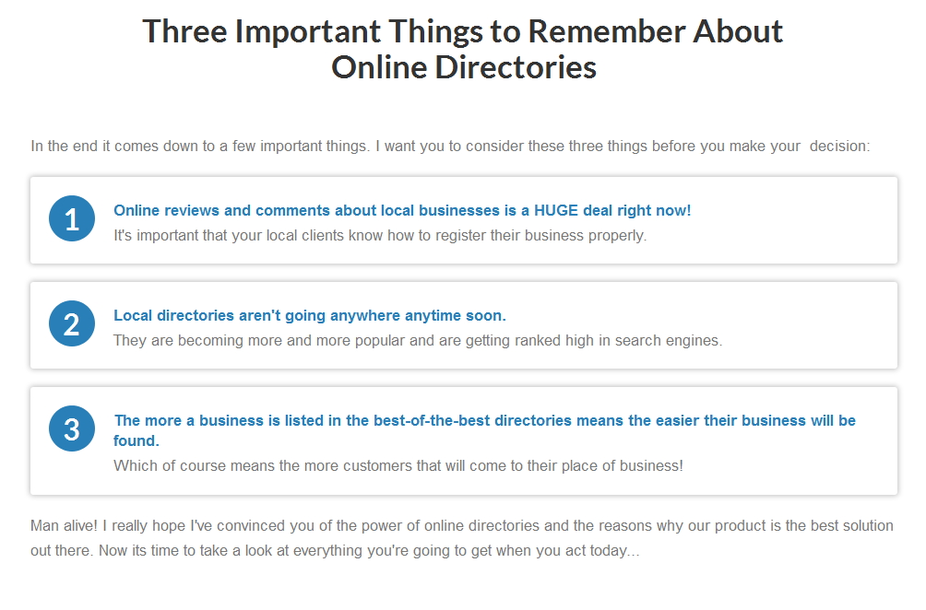Click the title line 'Three Important Things to Remember About'

pyautogui.click(x=463, y=31)
